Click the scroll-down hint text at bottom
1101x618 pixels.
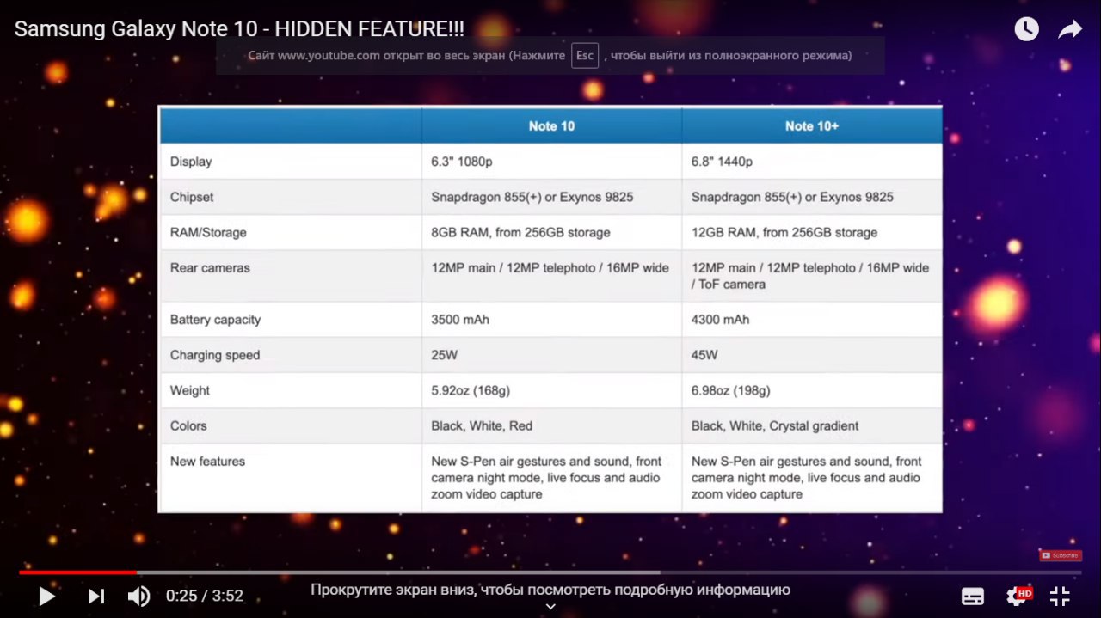(x=550, y=590)
